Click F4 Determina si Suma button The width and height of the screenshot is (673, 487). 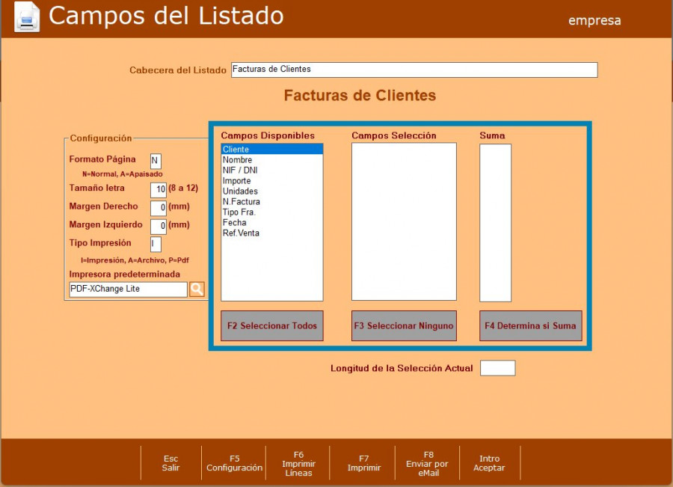530,326
